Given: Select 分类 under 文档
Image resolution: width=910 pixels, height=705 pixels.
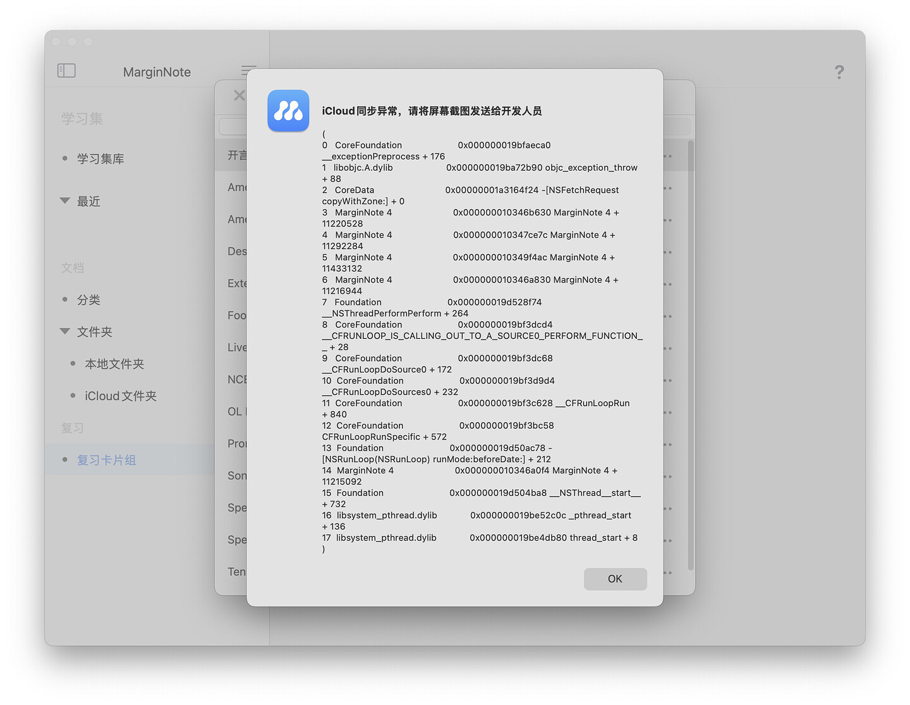Looking at the screenshot, I should pyautogui.click(x=88, y=300).
